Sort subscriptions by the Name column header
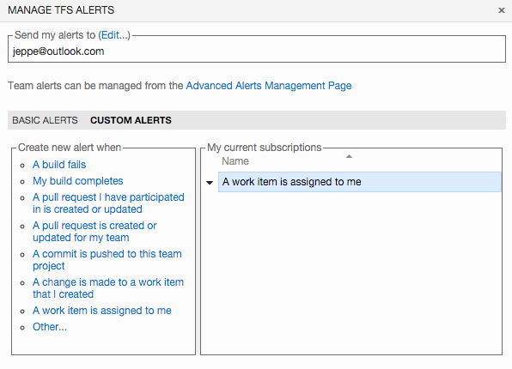 coord(235,161)
